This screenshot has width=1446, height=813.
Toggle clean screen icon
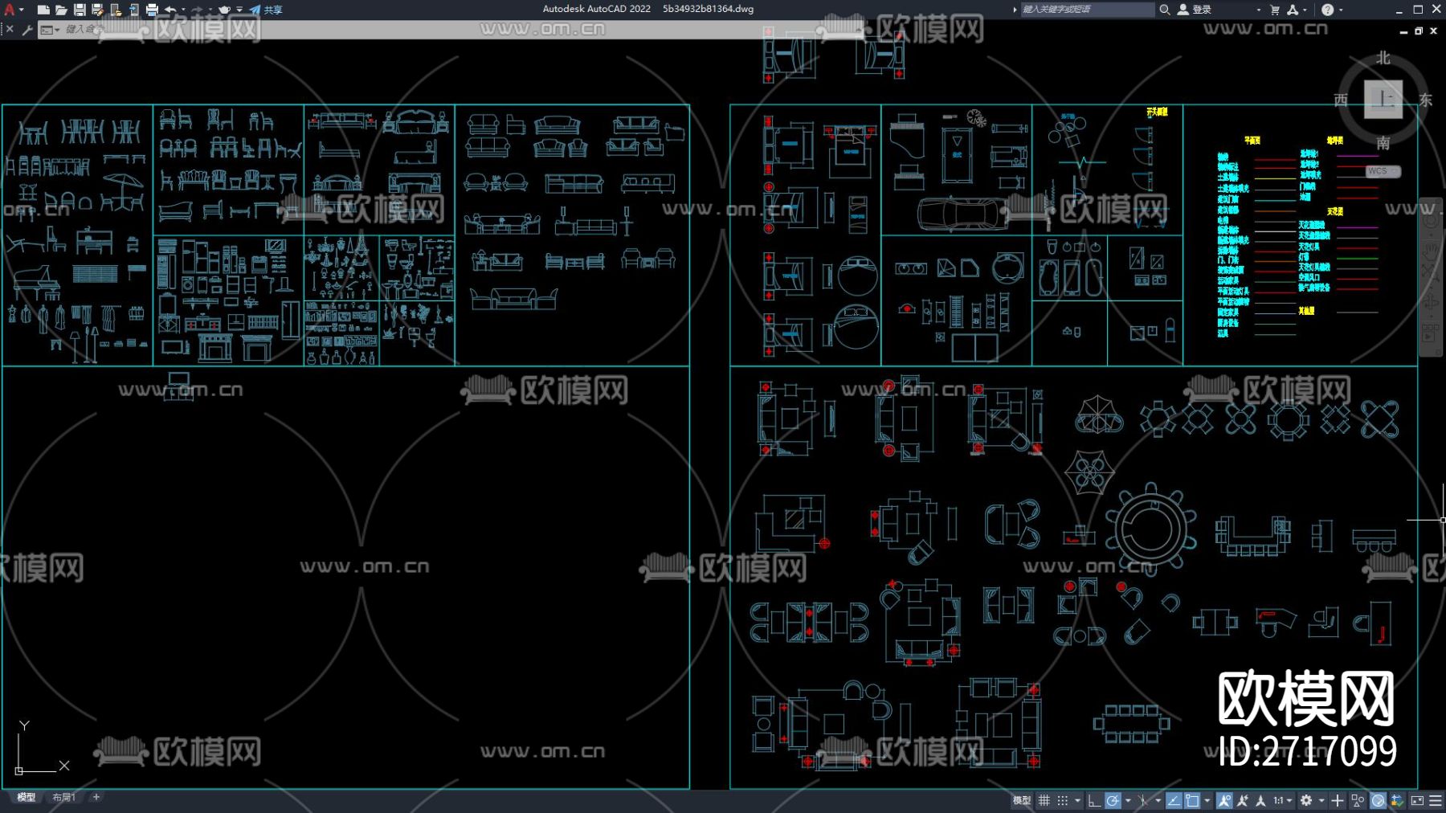click(1417, 800)
